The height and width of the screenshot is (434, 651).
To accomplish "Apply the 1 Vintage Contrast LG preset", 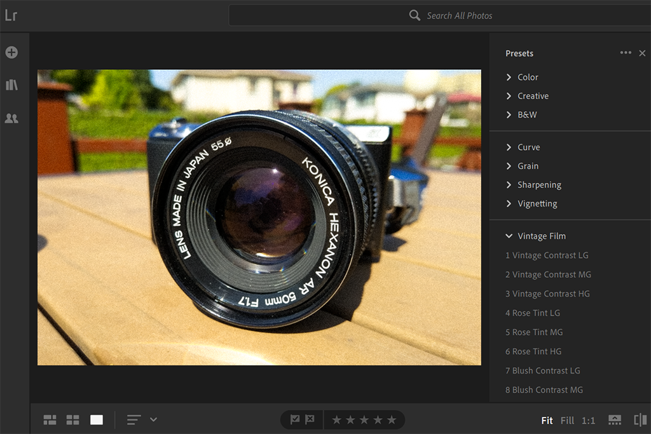I will point(547,255).
